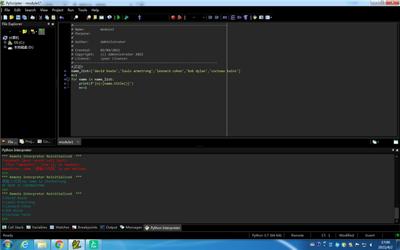
Task: Toggle line numbers icon in toolbar
Action: tap(233, 17)
